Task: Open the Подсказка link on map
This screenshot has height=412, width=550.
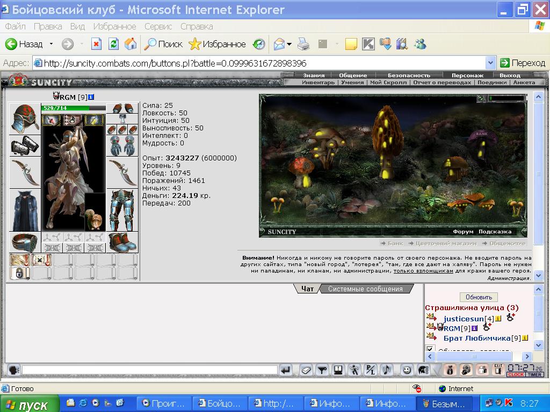Action: coord(495,232)
